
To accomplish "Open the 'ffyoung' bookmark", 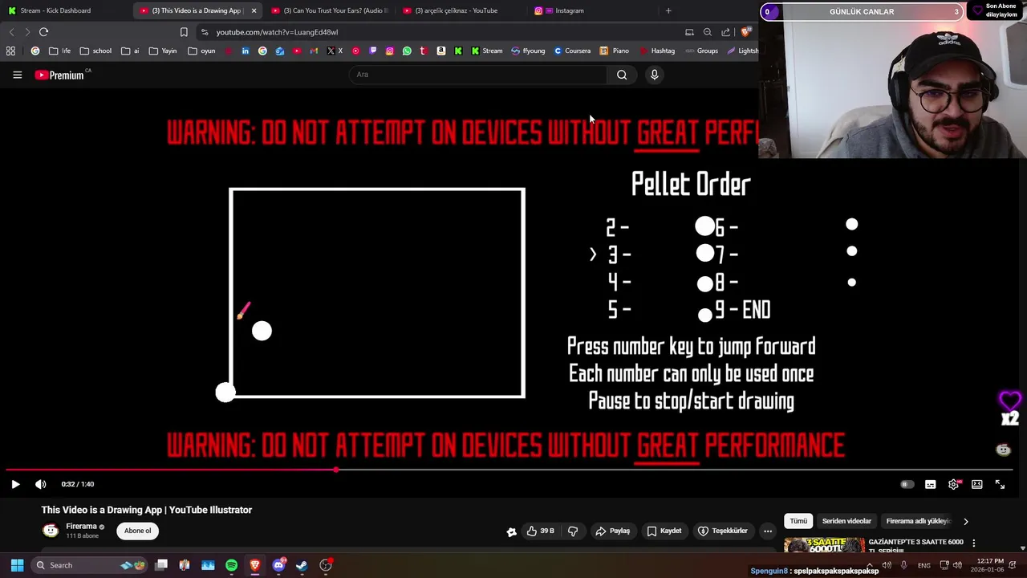I will pos(528,51).
